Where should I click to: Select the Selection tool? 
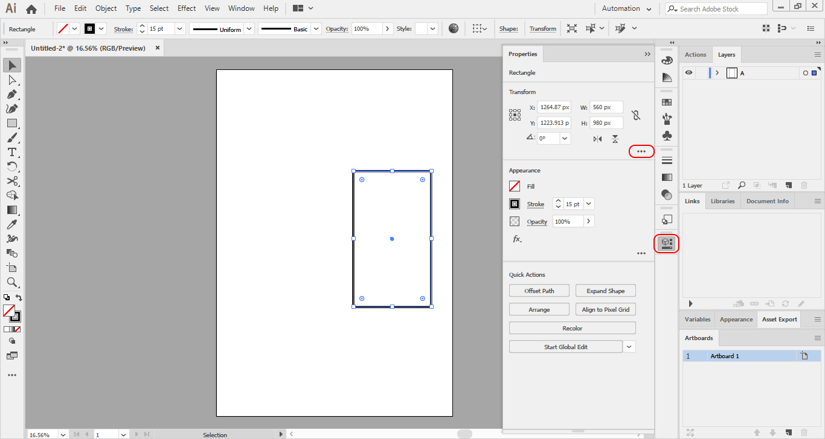(x=12, y=65)
